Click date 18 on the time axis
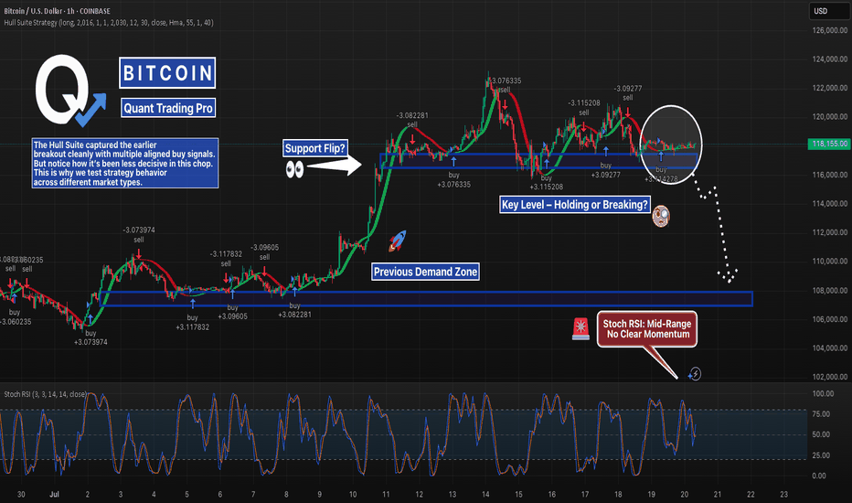 click(x=618, y=494)
